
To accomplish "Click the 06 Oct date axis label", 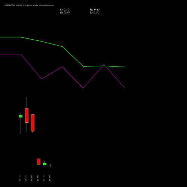I will [x=32, y=178].
